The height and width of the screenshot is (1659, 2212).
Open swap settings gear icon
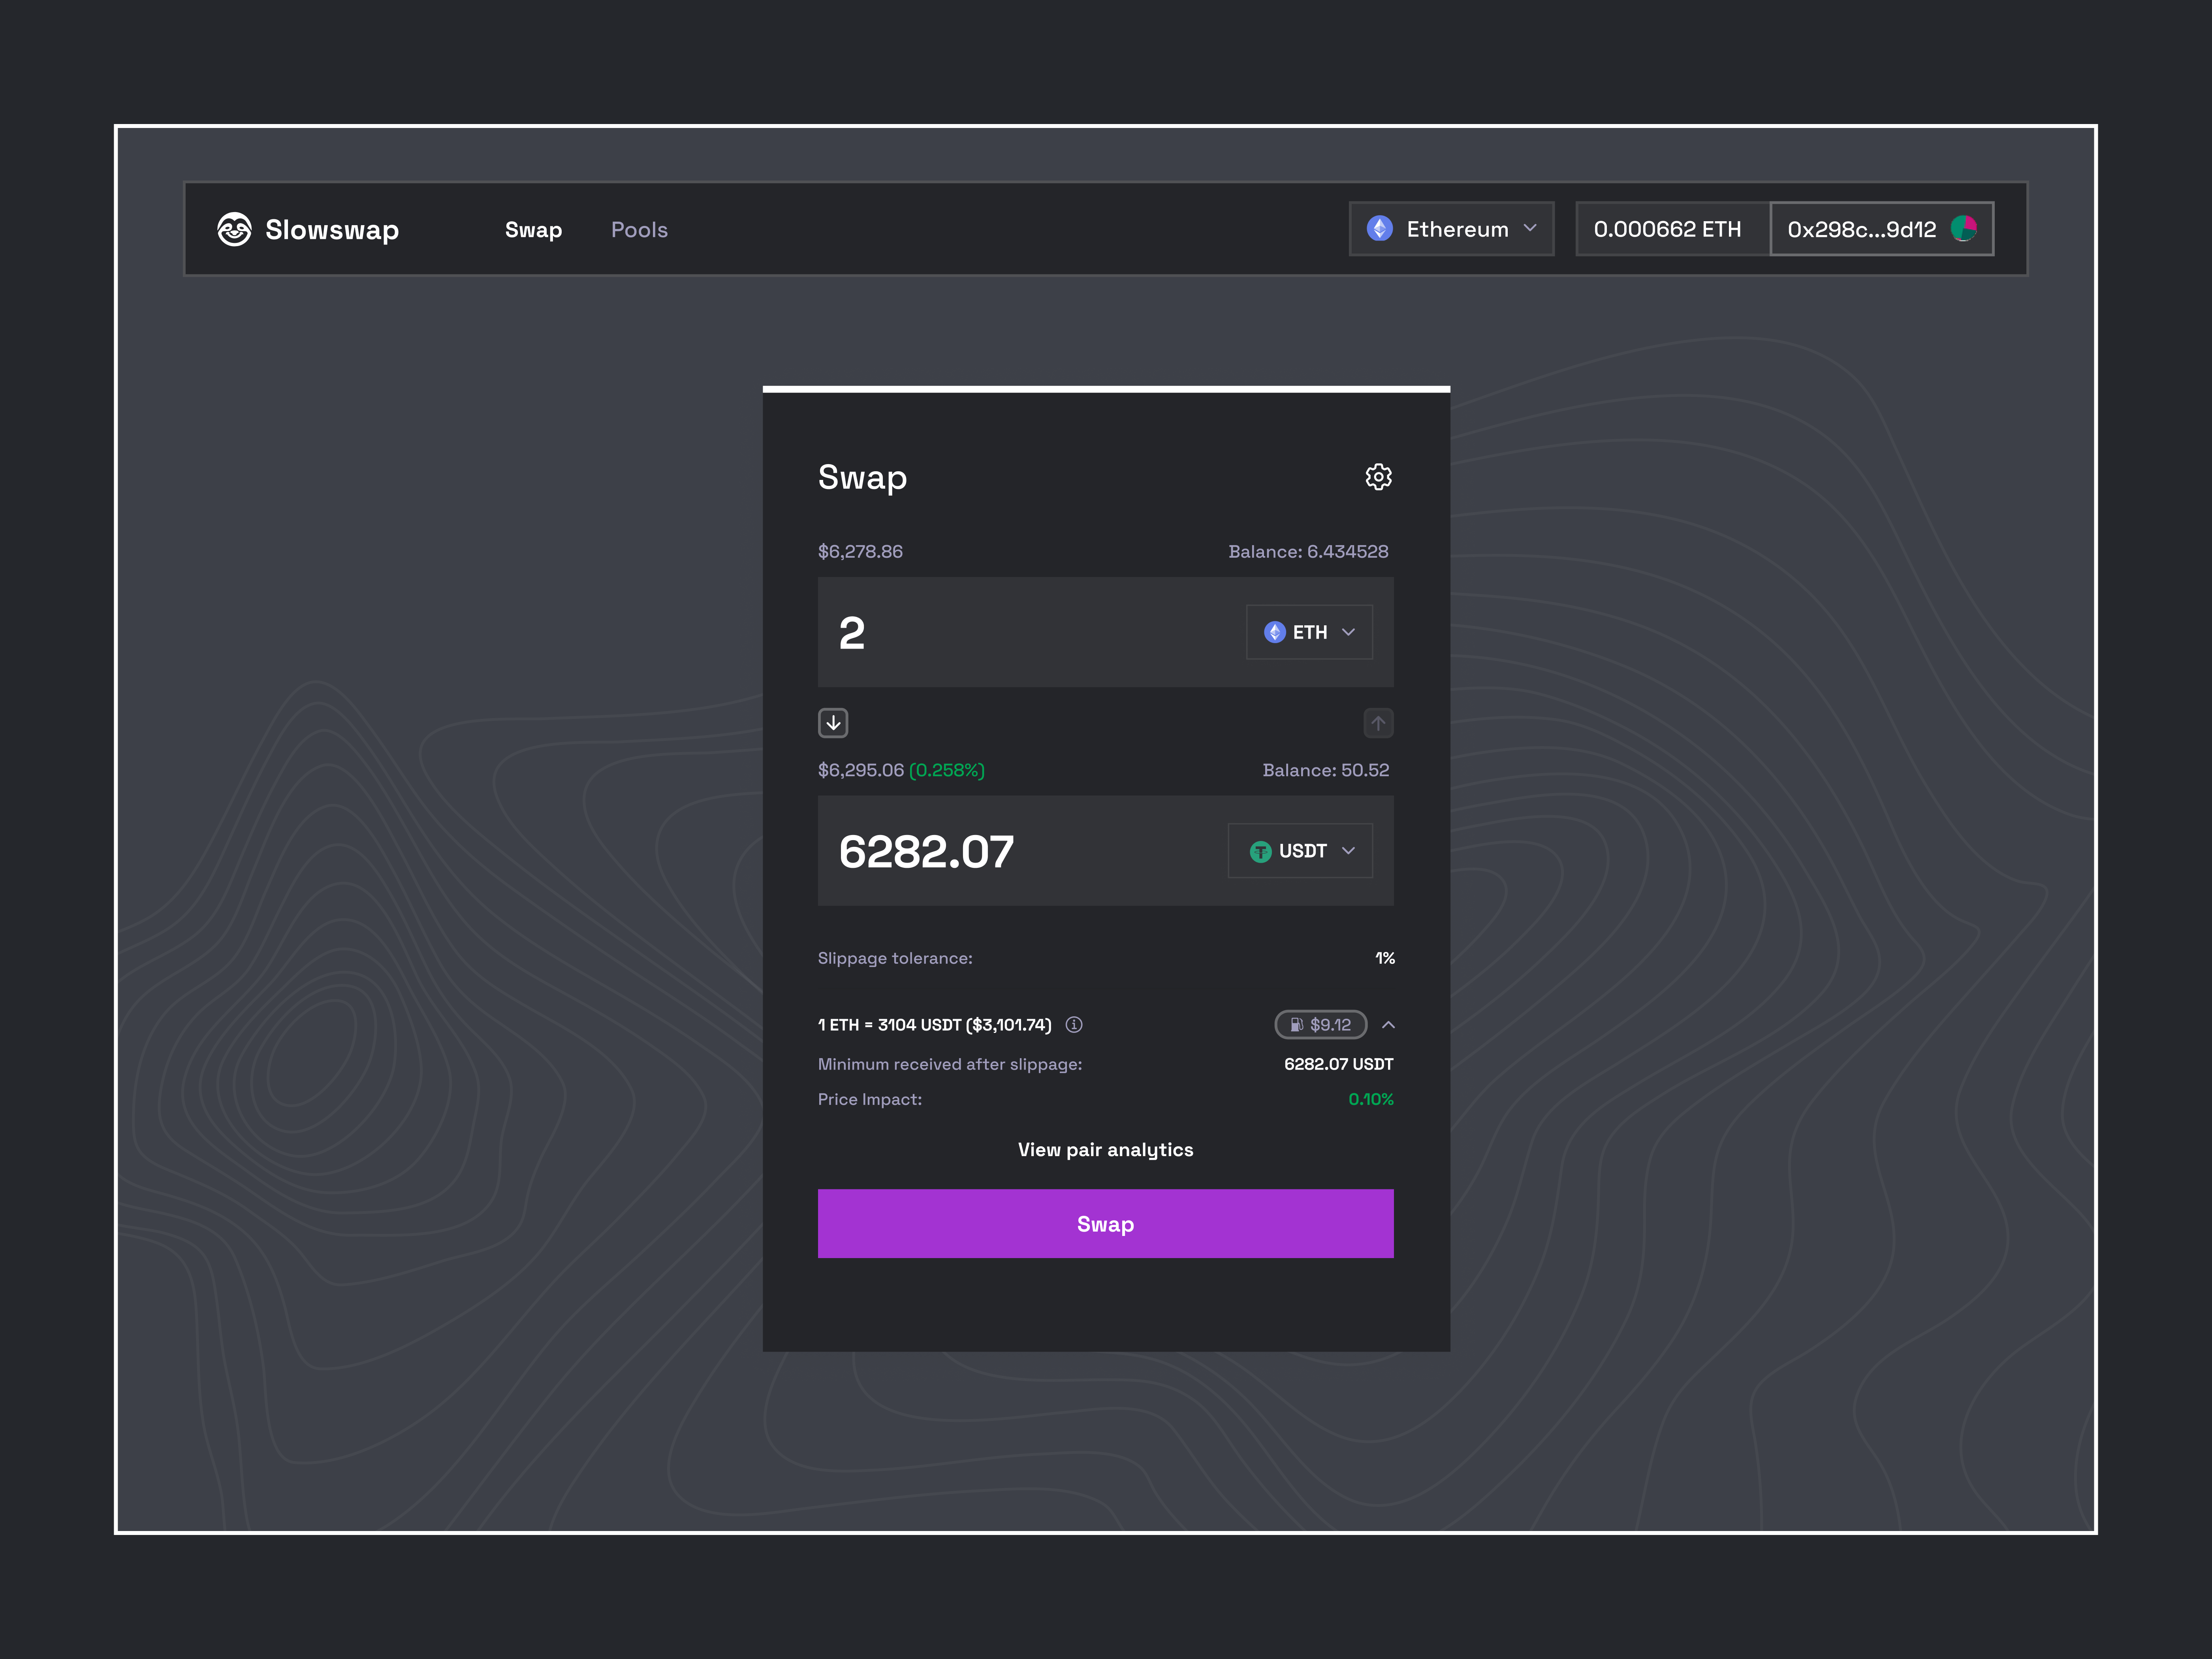pos(1378,477)
